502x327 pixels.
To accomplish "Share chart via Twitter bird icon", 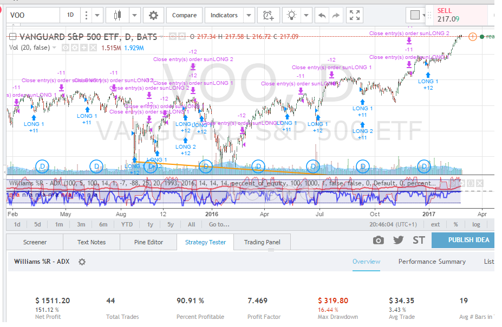I will (398, 240).
